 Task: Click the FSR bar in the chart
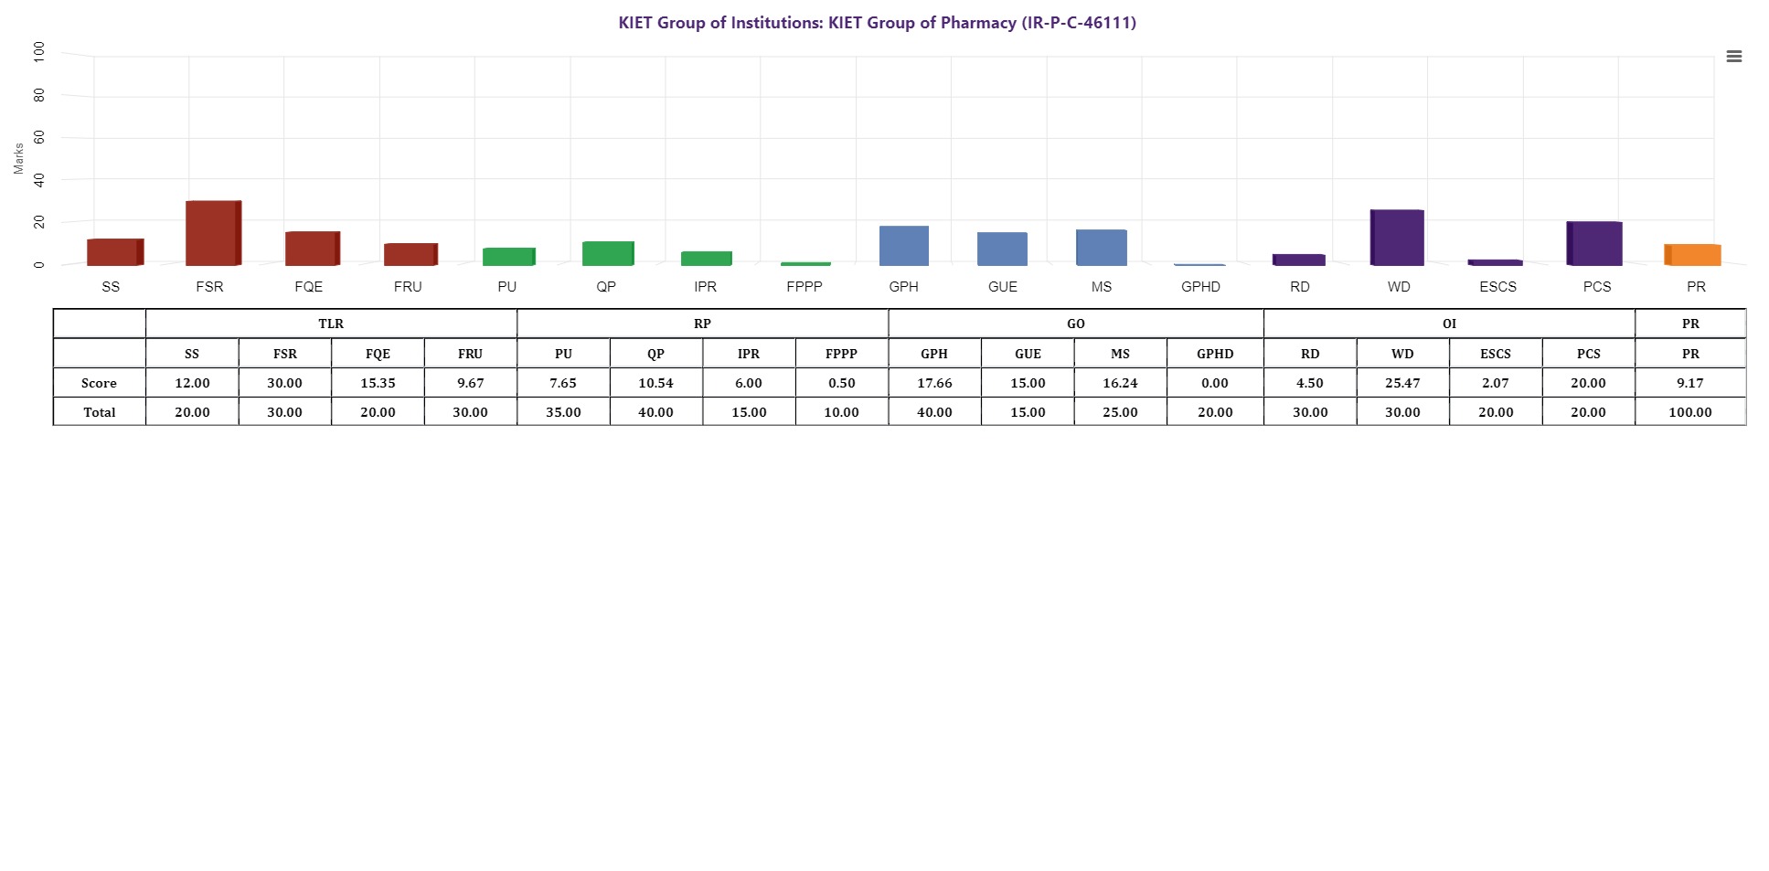pyautogui.click(x=213, y=233)
